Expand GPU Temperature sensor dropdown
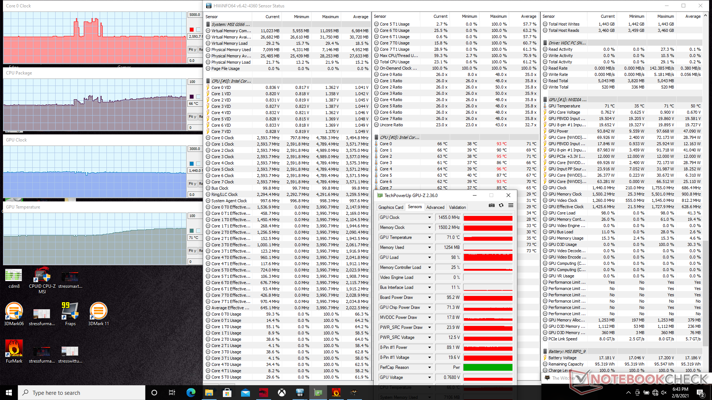Image resolution: width=712 pixels, height=400 pixels. coord(429,237)
